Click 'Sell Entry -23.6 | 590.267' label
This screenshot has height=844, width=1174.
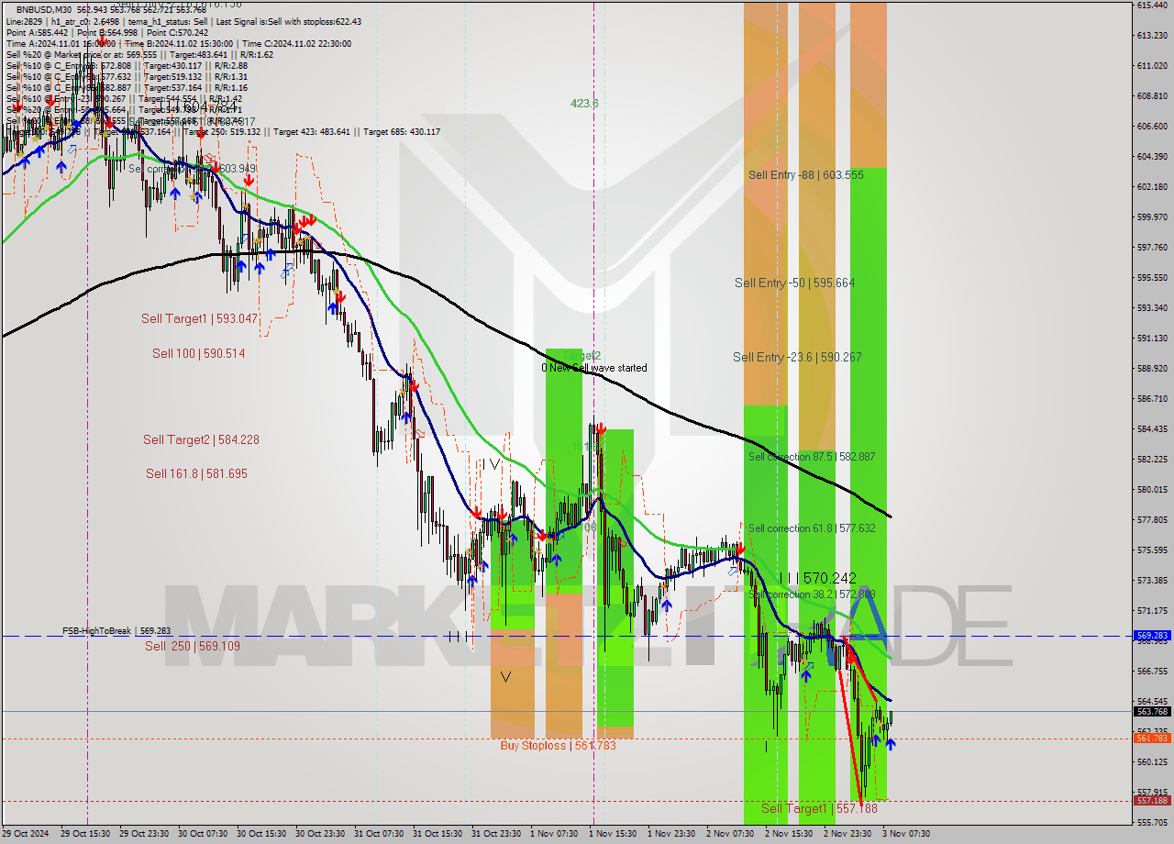click(x=797, y=357)
